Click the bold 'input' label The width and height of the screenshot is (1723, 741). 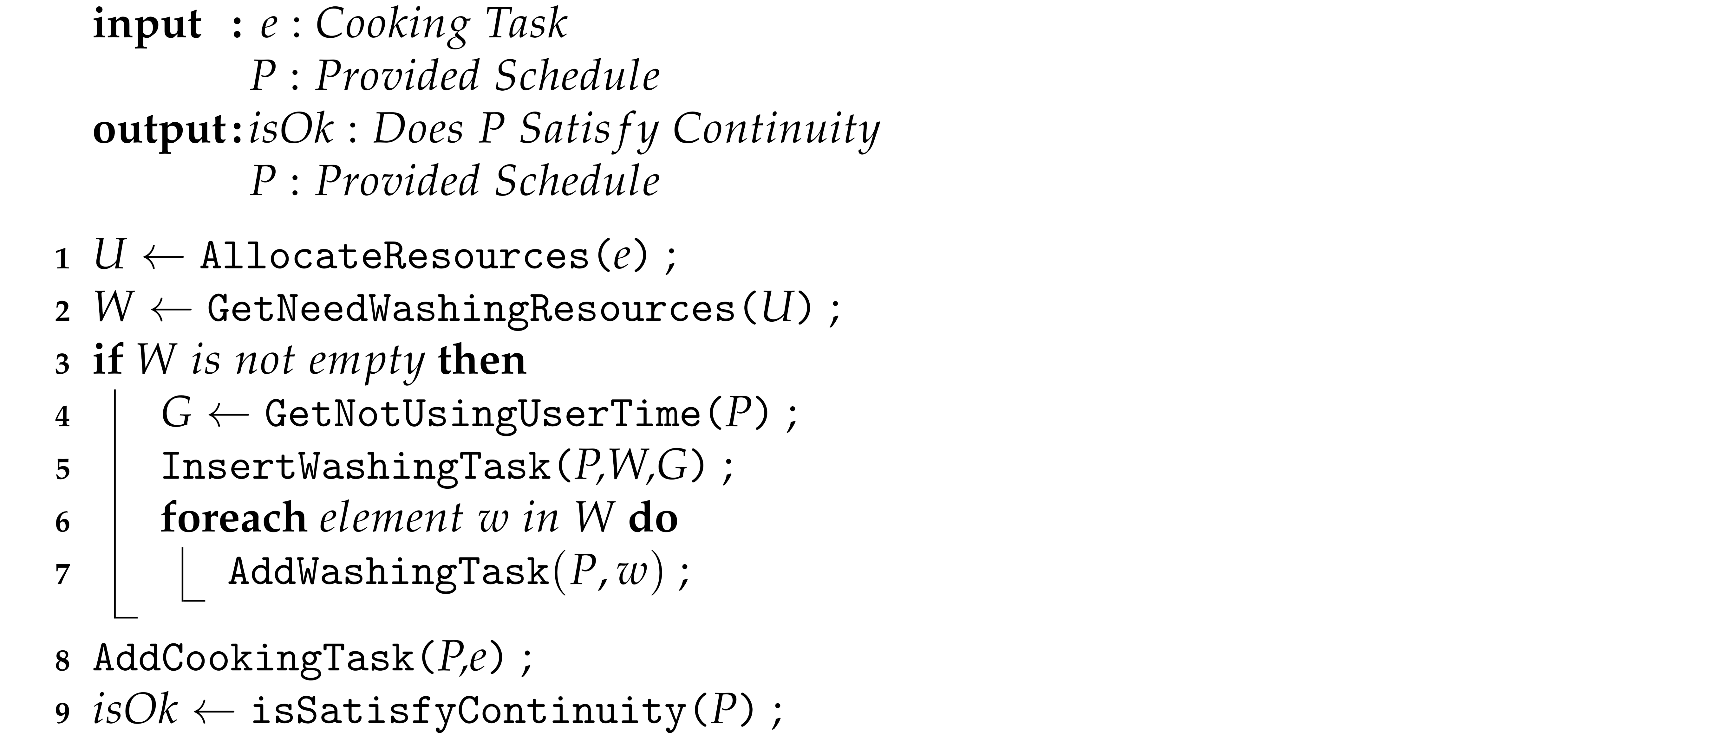tap(147, 25)
